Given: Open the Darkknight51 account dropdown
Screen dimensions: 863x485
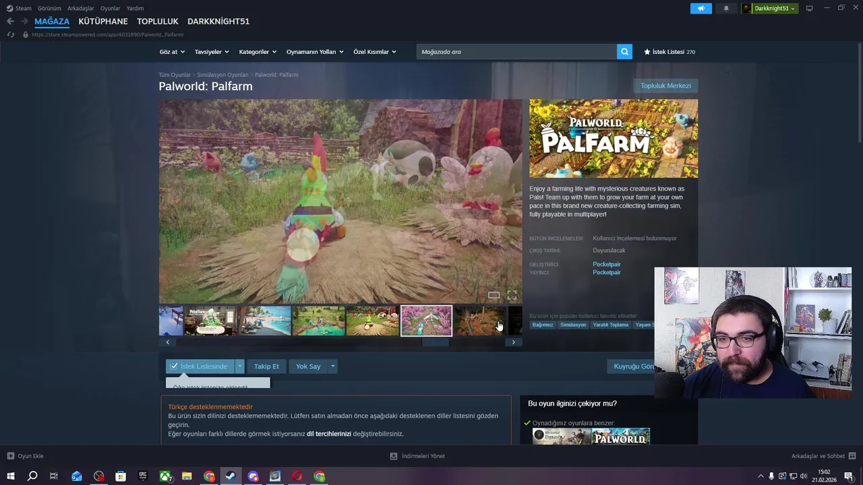Looking at the screenshot, I should click(x=770, y=8).
